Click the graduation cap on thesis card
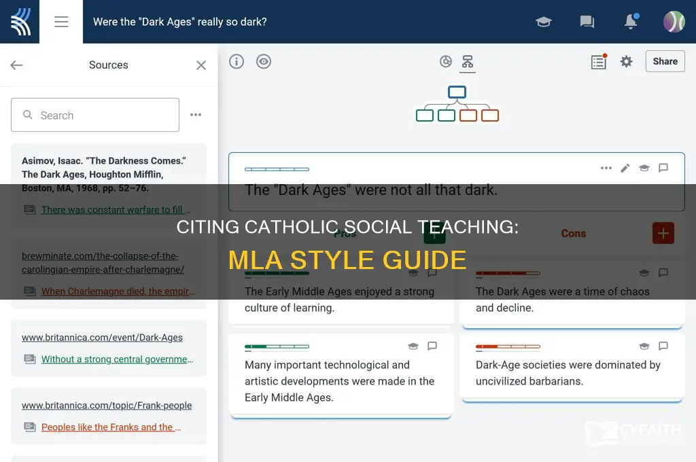The height and width of the screenshot is (462, 696). [644, 168]
